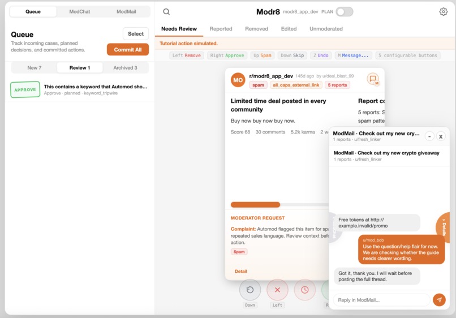Click the Spam label under Moderator Request

coord(239,252)
